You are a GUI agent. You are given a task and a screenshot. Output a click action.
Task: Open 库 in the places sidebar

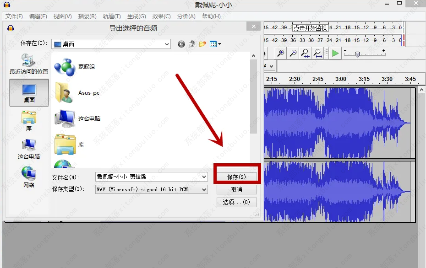[x=29, y=121]
